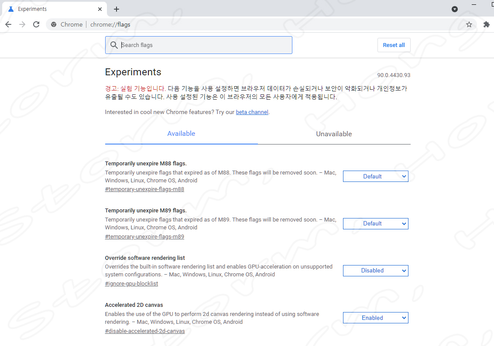The image size is (494, 346).
Task: Open the profile dropdown icon in title bar
Action: pyautogui.click(x=455, y=9)
